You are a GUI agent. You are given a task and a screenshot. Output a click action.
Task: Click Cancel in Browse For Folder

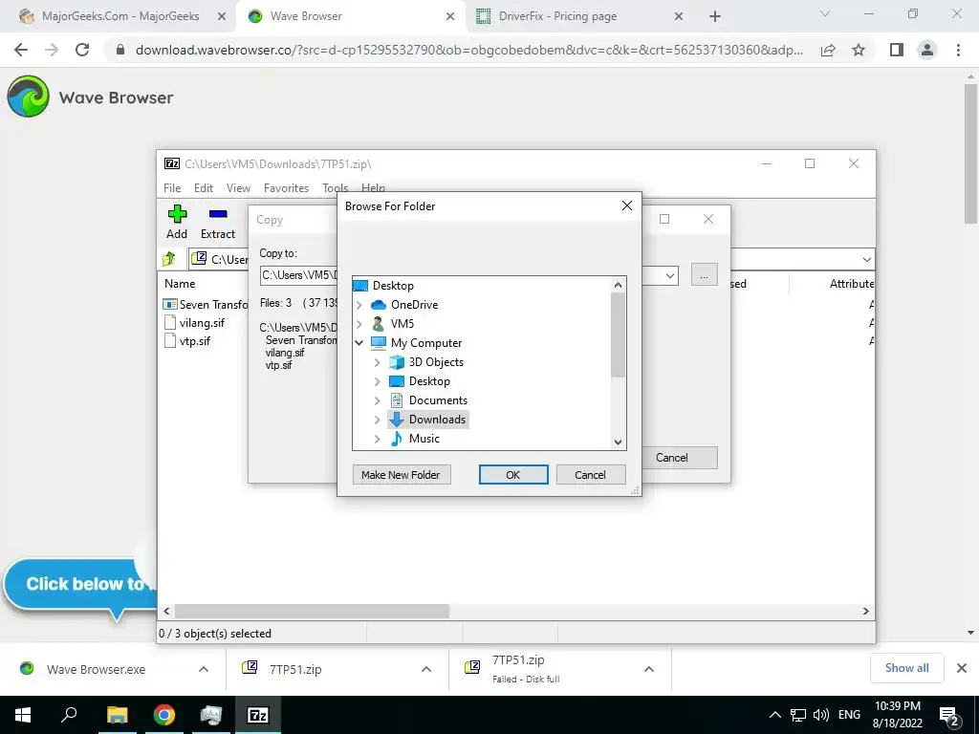pos(590,475)
